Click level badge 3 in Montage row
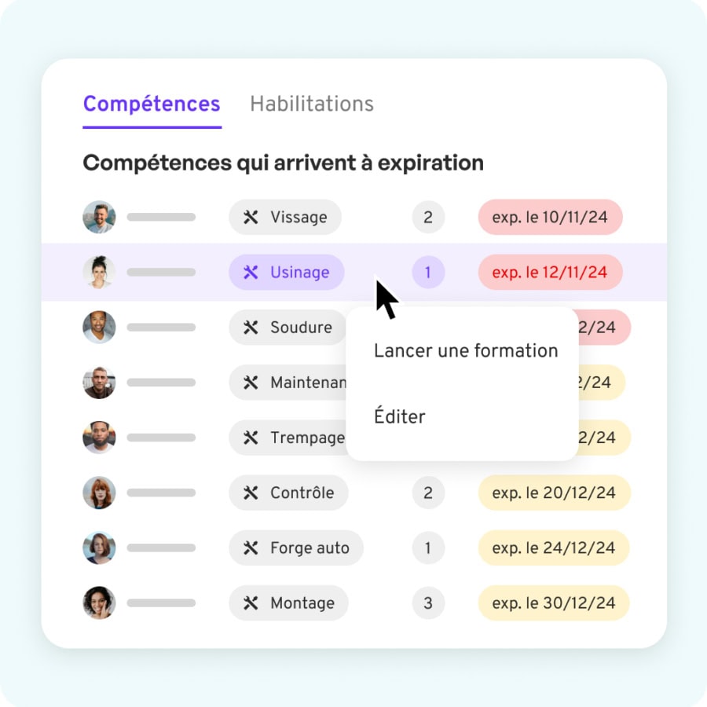Viewport: 707px width, 707px height. [x=428, y=603]
